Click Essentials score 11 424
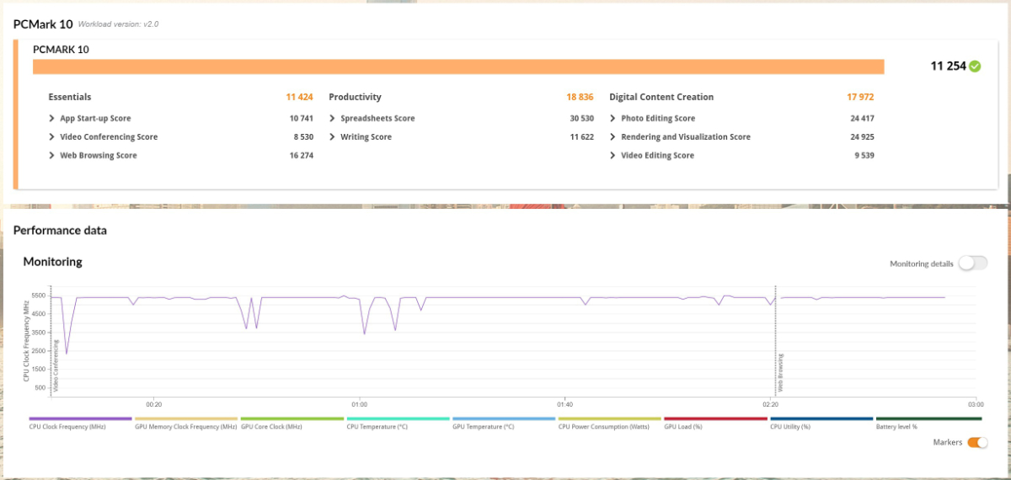Viewport: 1011px width, 480px height. [x=300, y=98]
